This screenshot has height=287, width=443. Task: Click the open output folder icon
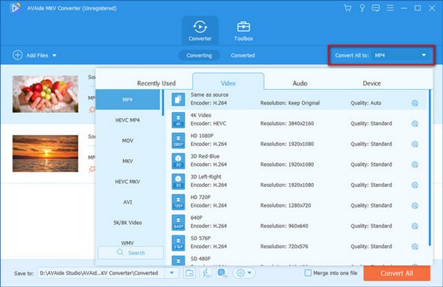pos(189,273)
